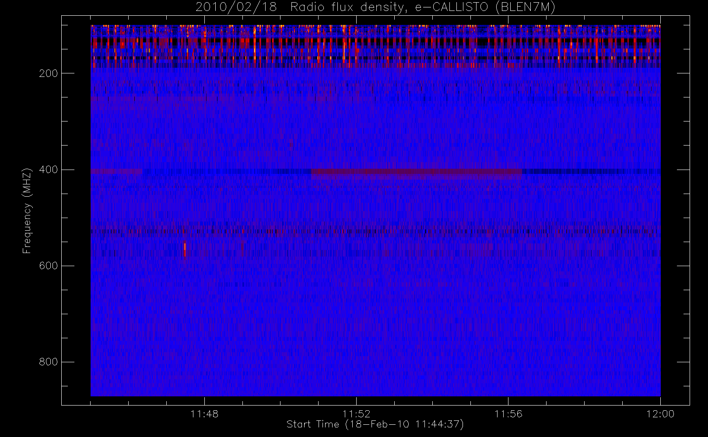Click the 12:00 time tick label
Screen dimensions: 708x437
click(660, 414)
